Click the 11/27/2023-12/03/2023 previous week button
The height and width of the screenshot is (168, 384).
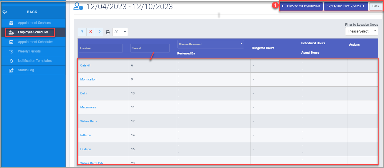coord(301,6)
